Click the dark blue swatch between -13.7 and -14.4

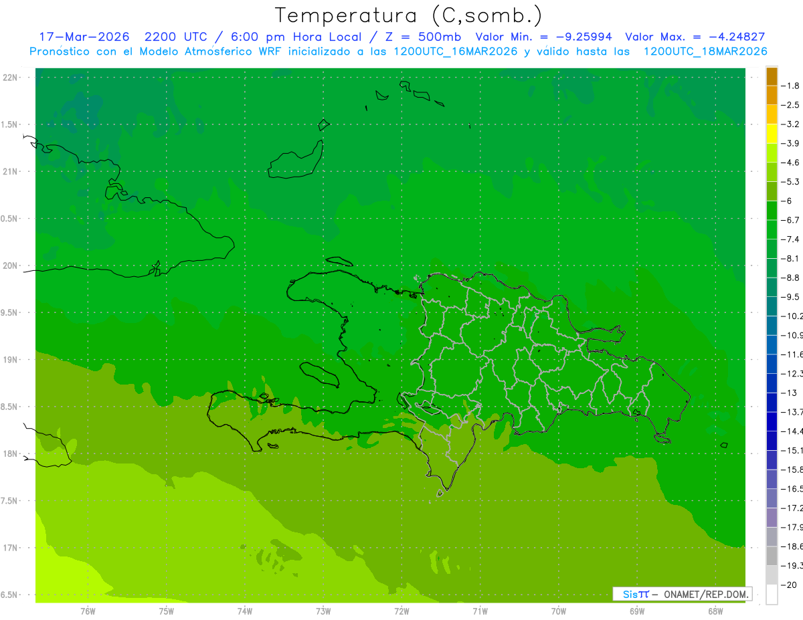(772, 421)
